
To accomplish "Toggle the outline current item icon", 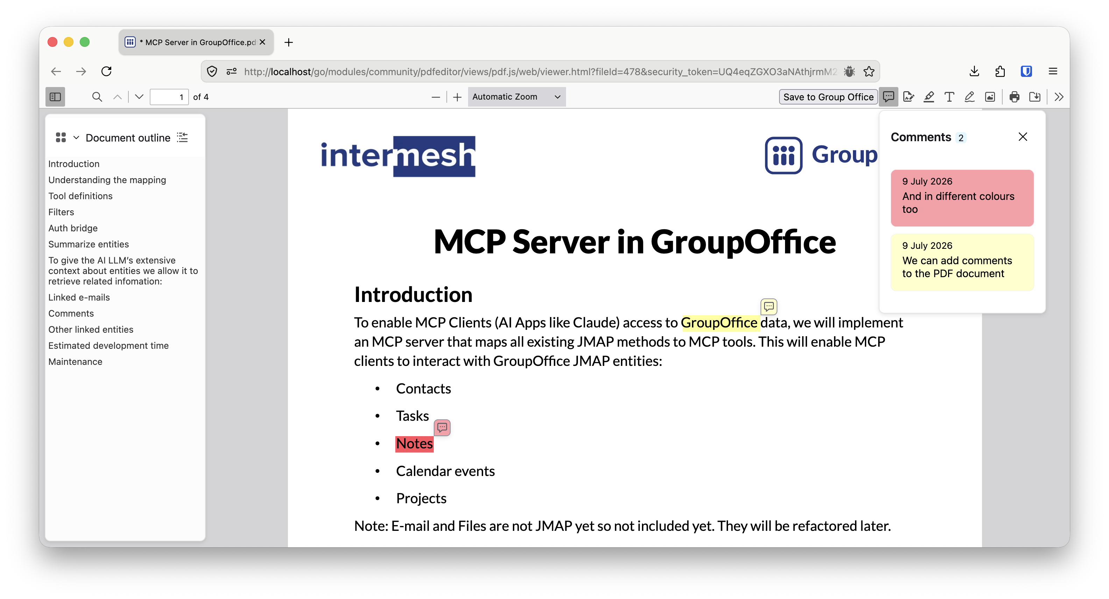I will (x=183, y=138).
